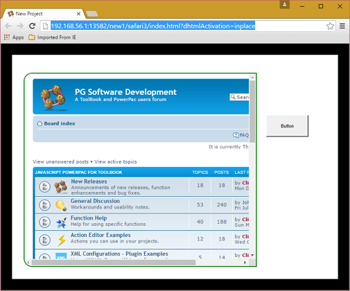Open the New Releases forum
350x291 pixels.
pyautogui.click(x=89, y=182)
